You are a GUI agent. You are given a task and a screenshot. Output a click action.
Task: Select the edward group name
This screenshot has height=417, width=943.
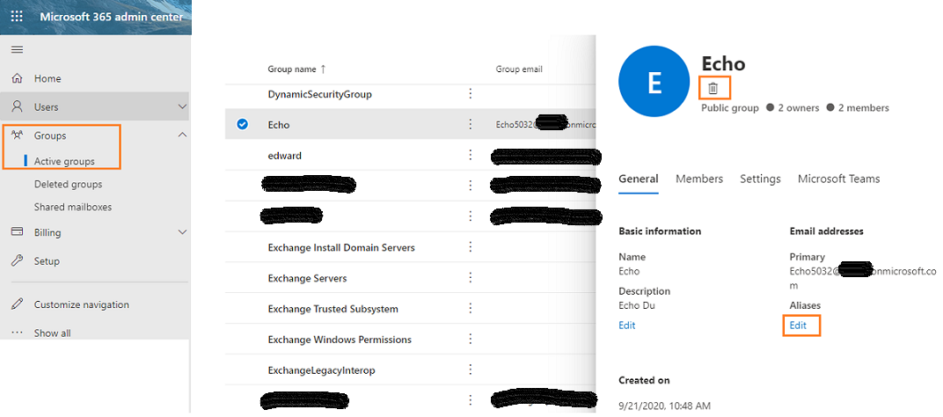pyautogui.click(x=284, y=155)
